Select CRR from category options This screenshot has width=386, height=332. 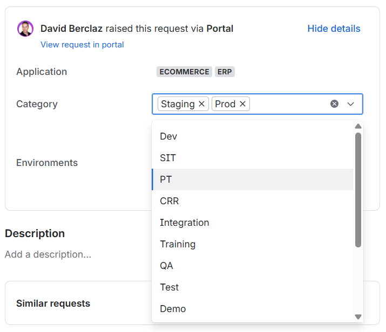[x=253, y=201]
